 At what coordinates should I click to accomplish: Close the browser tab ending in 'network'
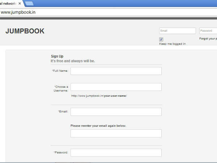coord(20,4)
